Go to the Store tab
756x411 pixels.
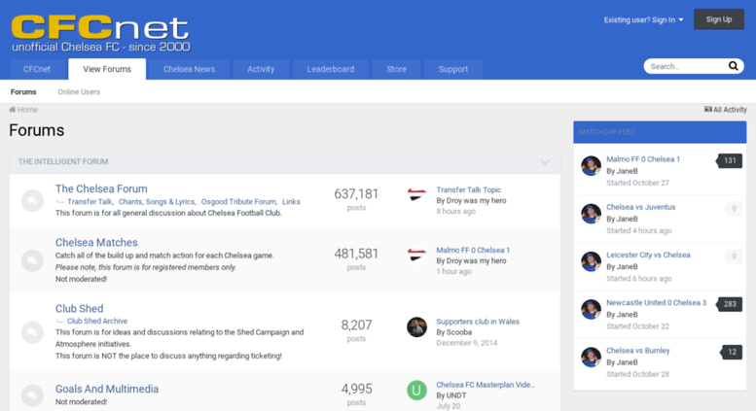(396, 69)
